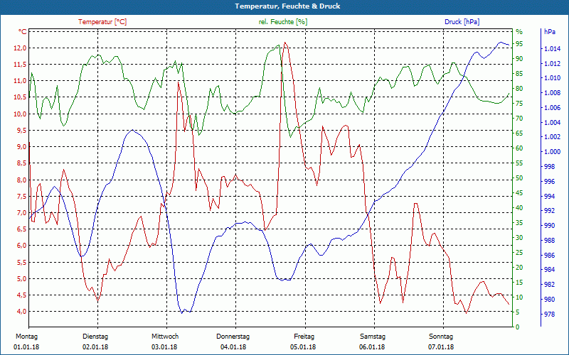Viewport: 569px width, 355px height.
Task: Click "10,5" on the temperature axis
Action: (x=20, y=97)
